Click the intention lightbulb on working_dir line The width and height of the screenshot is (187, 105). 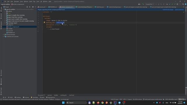pyautogui.click(x=44, y=22)
